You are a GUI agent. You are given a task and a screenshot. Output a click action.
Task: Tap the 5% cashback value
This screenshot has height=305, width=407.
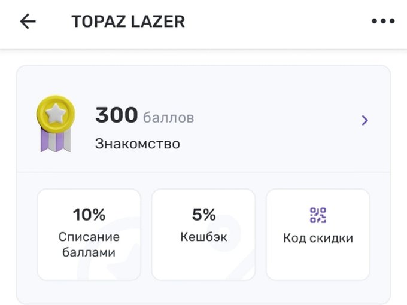(203, 215)
